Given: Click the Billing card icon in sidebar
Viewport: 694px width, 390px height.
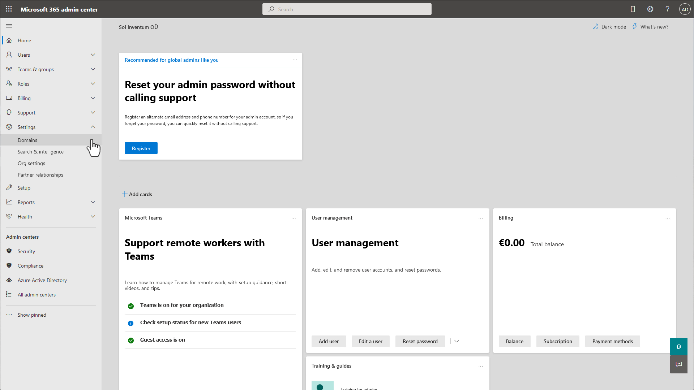Looking at the screenshot, I should pos(9,98).
